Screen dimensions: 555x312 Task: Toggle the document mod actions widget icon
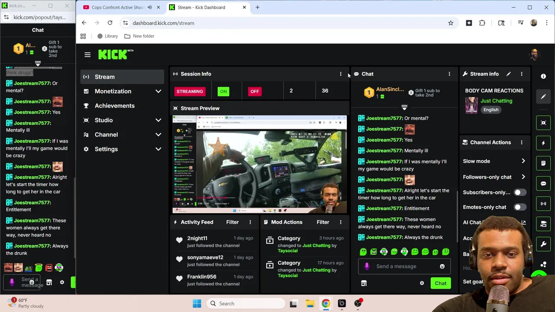[543, 163]
